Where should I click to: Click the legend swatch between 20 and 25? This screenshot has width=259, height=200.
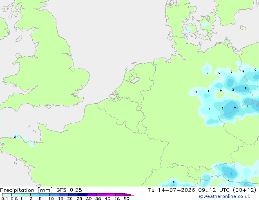point(73,195)
